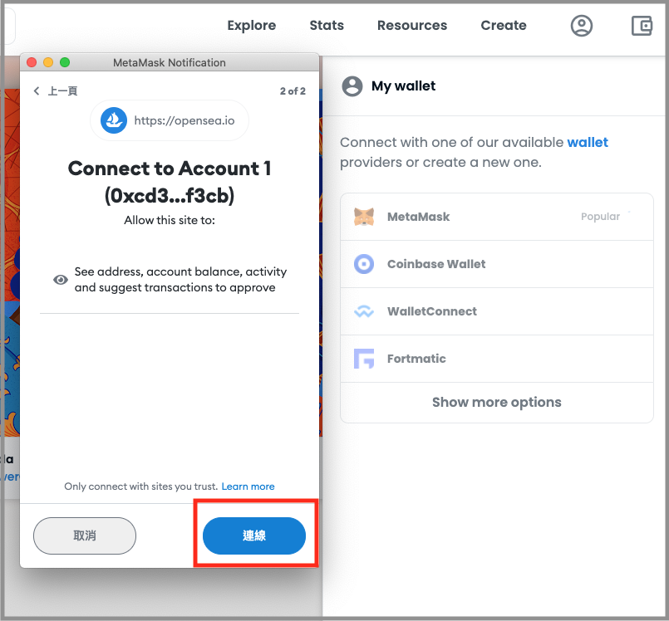Open the Explore menu
669x621 pixels.
[251, 25]
